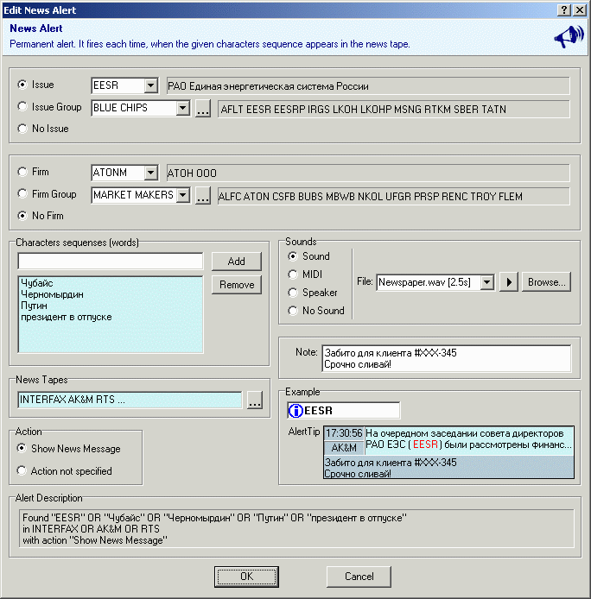The width and height of the screenshot is (591, 599).
Task: Select the Issue radio button
Action: point(22,85)
